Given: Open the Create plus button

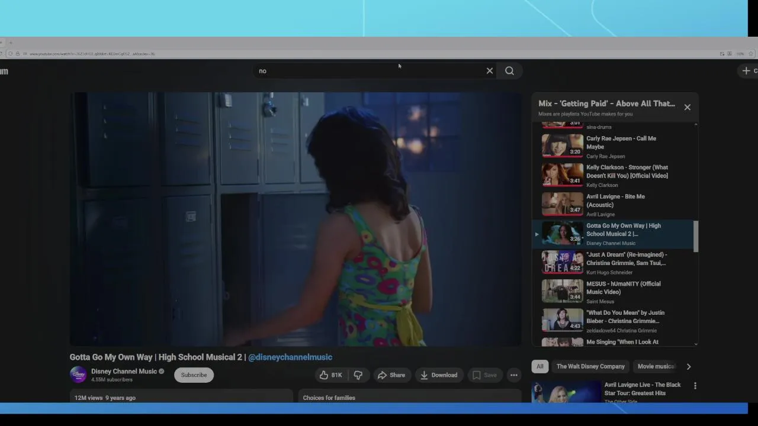Looking at the screenshot, I should pos(749,71).
